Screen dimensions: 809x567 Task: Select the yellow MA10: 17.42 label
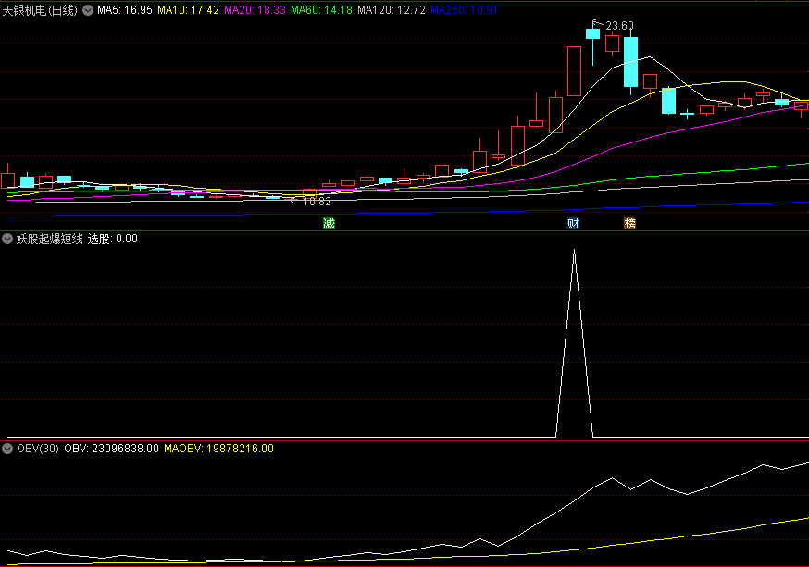pos(188,10)
